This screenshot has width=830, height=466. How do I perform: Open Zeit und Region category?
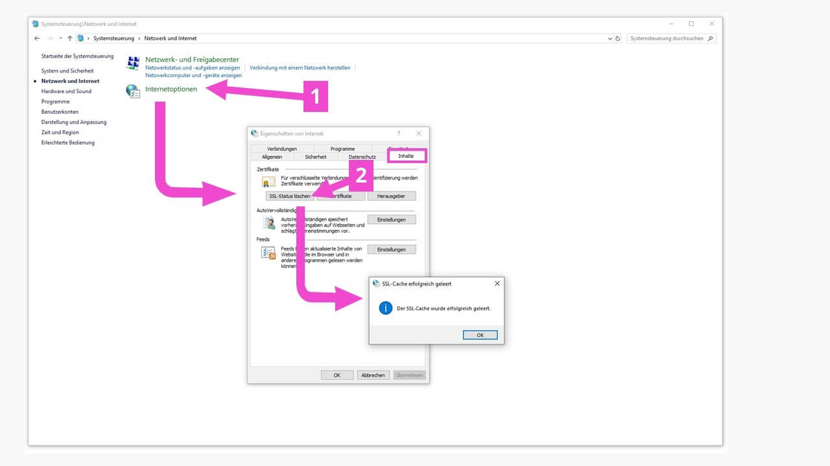[x=60, y=132]
